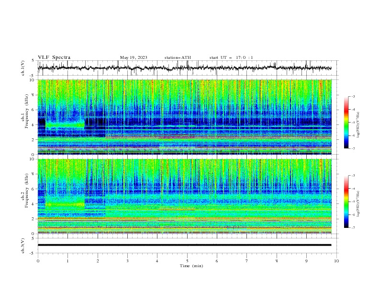Click the "ch.3(V)" vertical axis label
The height and width of the screenshot is (293, 379).
point(22,246)
